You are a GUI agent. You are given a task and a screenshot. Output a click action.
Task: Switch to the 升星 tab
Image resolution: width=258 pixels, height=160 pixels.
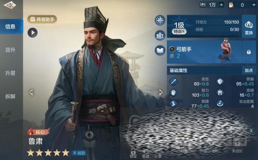point(11,73)
